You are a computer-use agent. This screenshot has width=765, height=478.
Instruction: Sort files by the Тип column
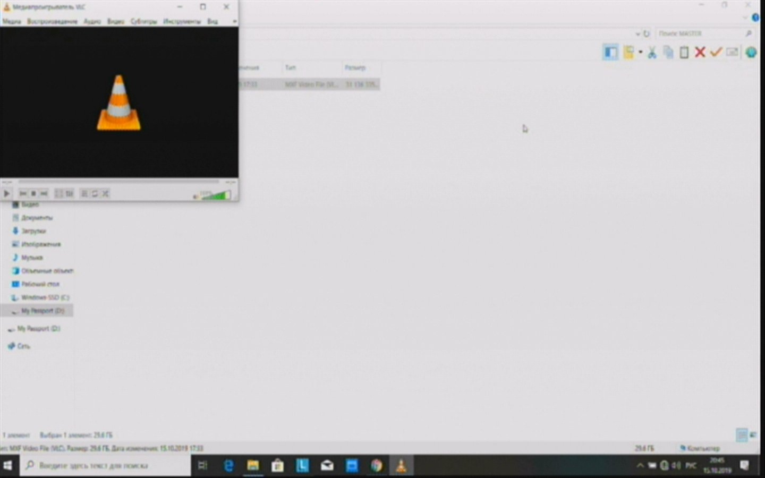(312, 68)
